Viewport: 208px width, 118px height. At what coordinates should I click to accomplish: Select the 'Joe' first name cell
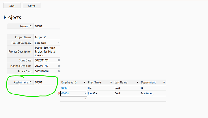[100, 88]
